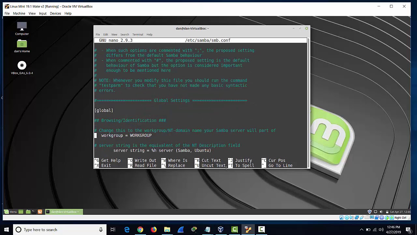Click the VirtualBox network status icon
This screenshot has height=235, width=417.
357,217
